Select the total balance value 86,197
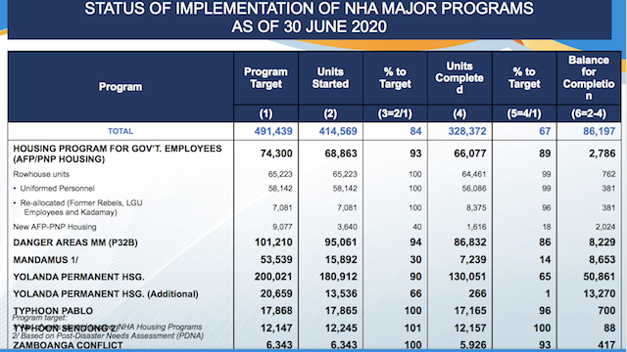 tap(599, 131)
